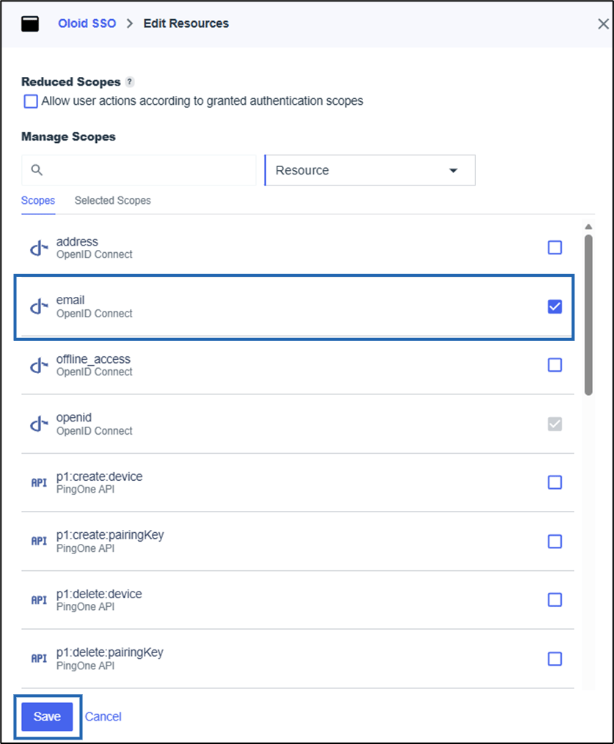614x744 pixels.
Task: Click the 'openid' scope name
Action: [x=73, y=418]
